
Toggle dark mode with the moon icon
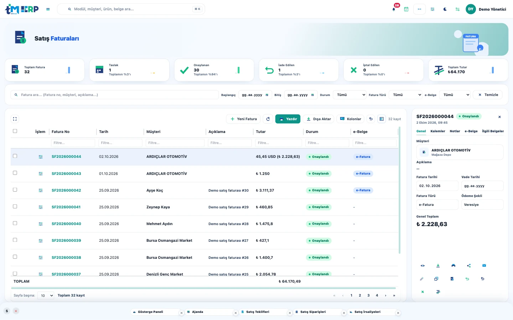(x=445, y=9)
